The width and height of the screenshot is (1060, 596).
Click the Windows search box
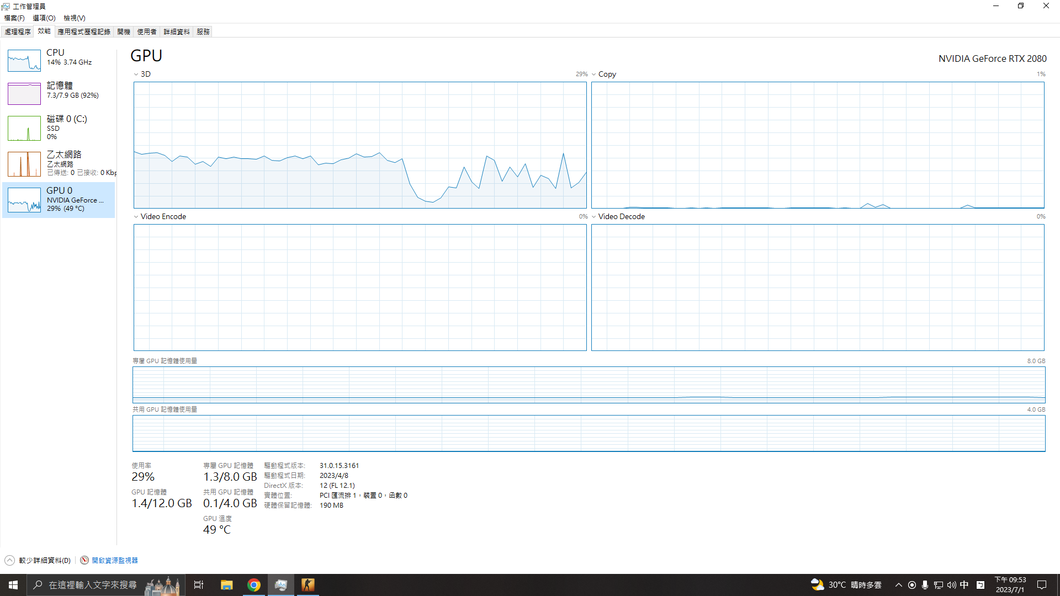pos(92,585)
